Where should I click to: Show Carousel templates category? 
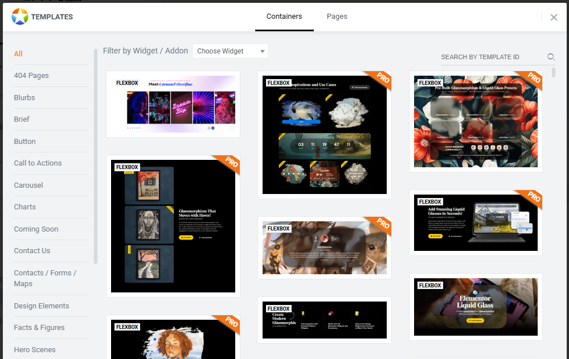coord(28,185)
